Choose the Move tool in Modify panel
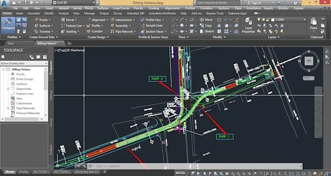Image resolution: width=331 pixels, height=176 pixels. pos(206,20)
